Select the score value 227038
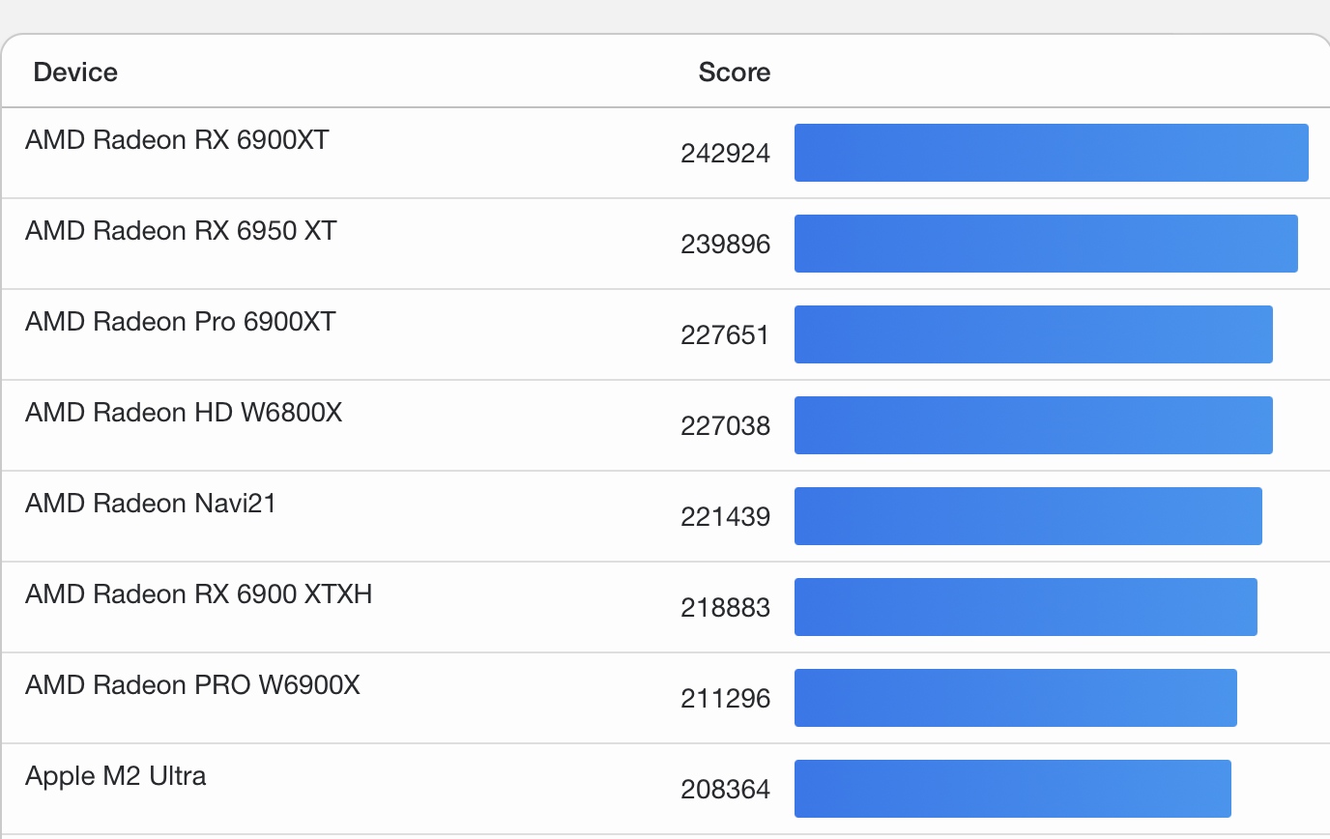Image resolution: width=1330 pixels, height=839 pixels. 726,426
